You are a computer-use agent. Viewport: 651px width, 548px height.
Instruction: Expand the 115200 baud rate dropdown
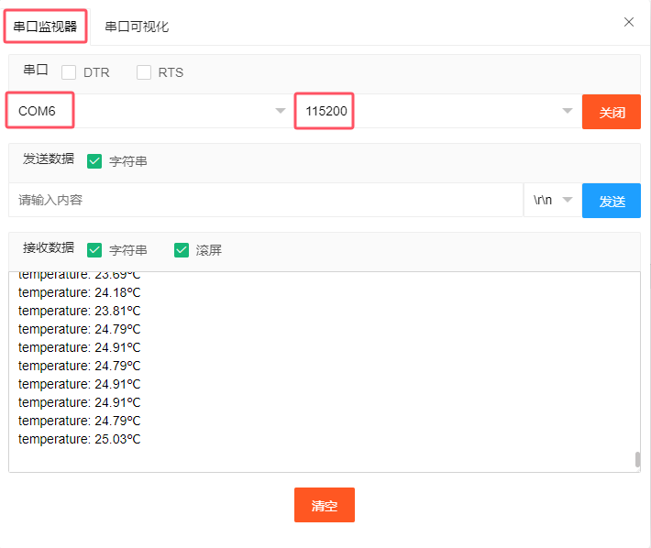[436, 111]
